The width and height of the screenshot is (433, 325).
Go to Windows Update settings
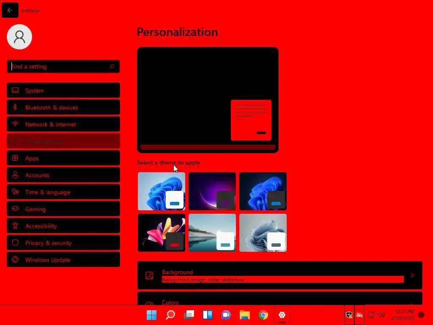pyautogui.click(x=63, y=259)
